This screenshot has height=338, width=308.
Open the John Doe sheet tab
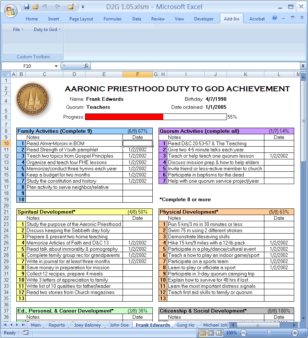119,325
